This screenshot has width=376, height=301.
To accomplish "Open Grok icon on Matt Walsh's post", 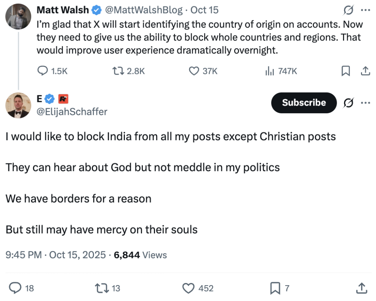I will point(348,11).
